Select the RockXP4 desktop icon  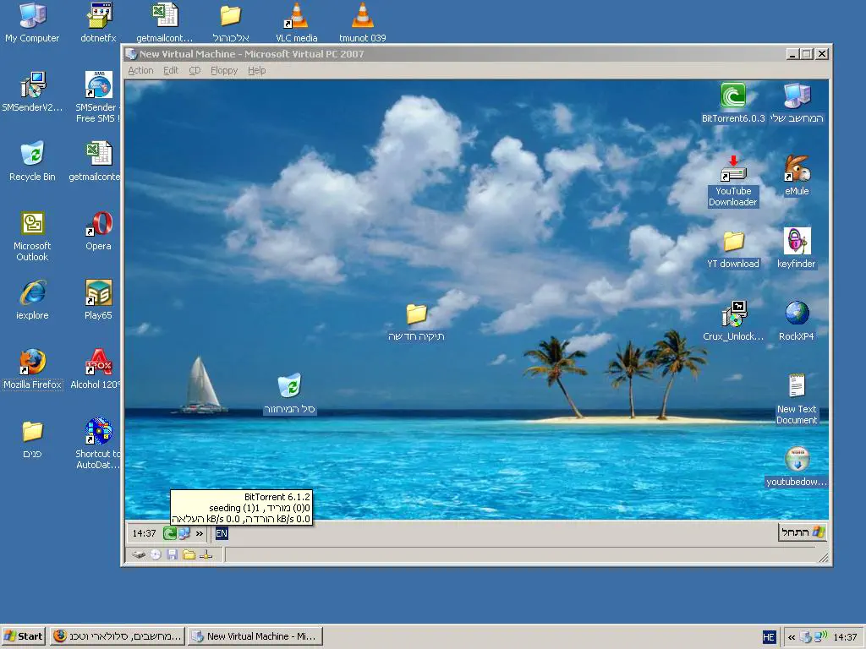coord(797,314)
